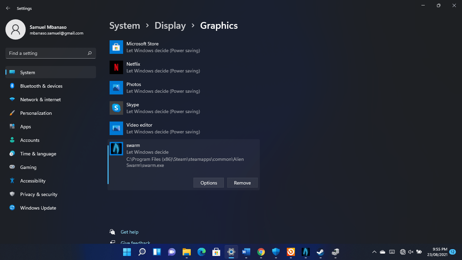Open Windows Security shield on taskbar
Viewport: 462px width, 260px height.
pyautogui.click(x=276, y=252)
